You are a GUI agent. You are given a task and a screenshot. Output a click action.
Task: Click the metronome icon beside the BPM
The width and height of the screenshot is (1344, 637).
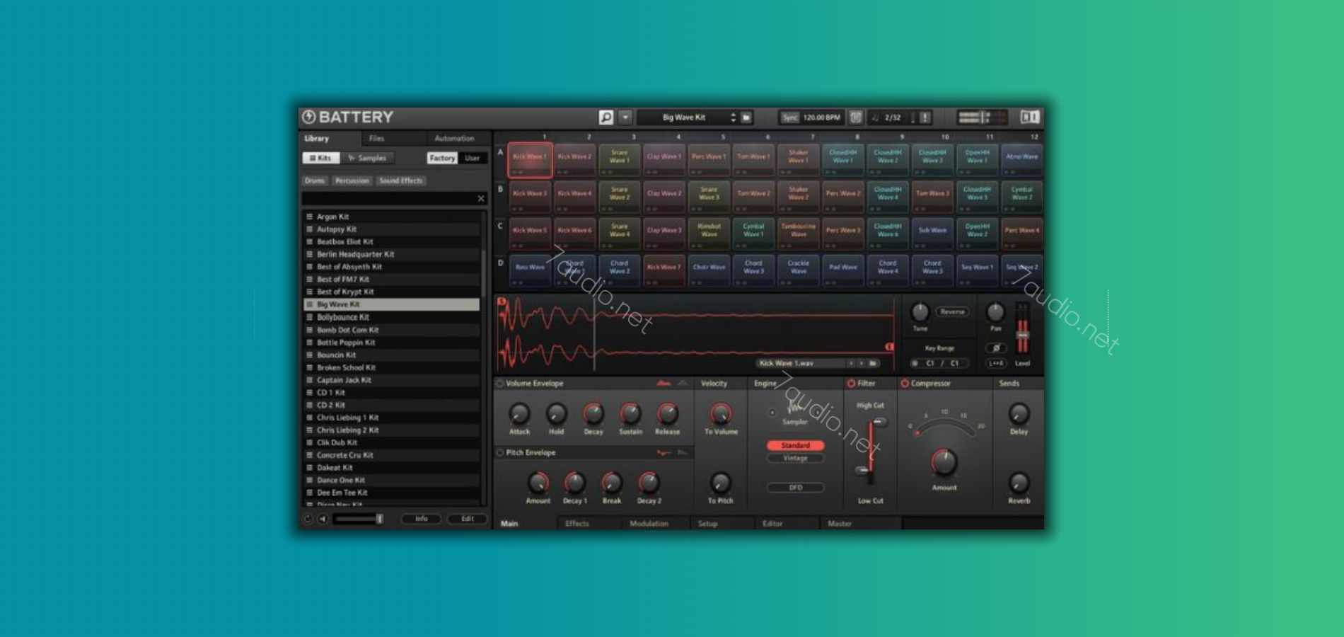(x=855, y=117)
